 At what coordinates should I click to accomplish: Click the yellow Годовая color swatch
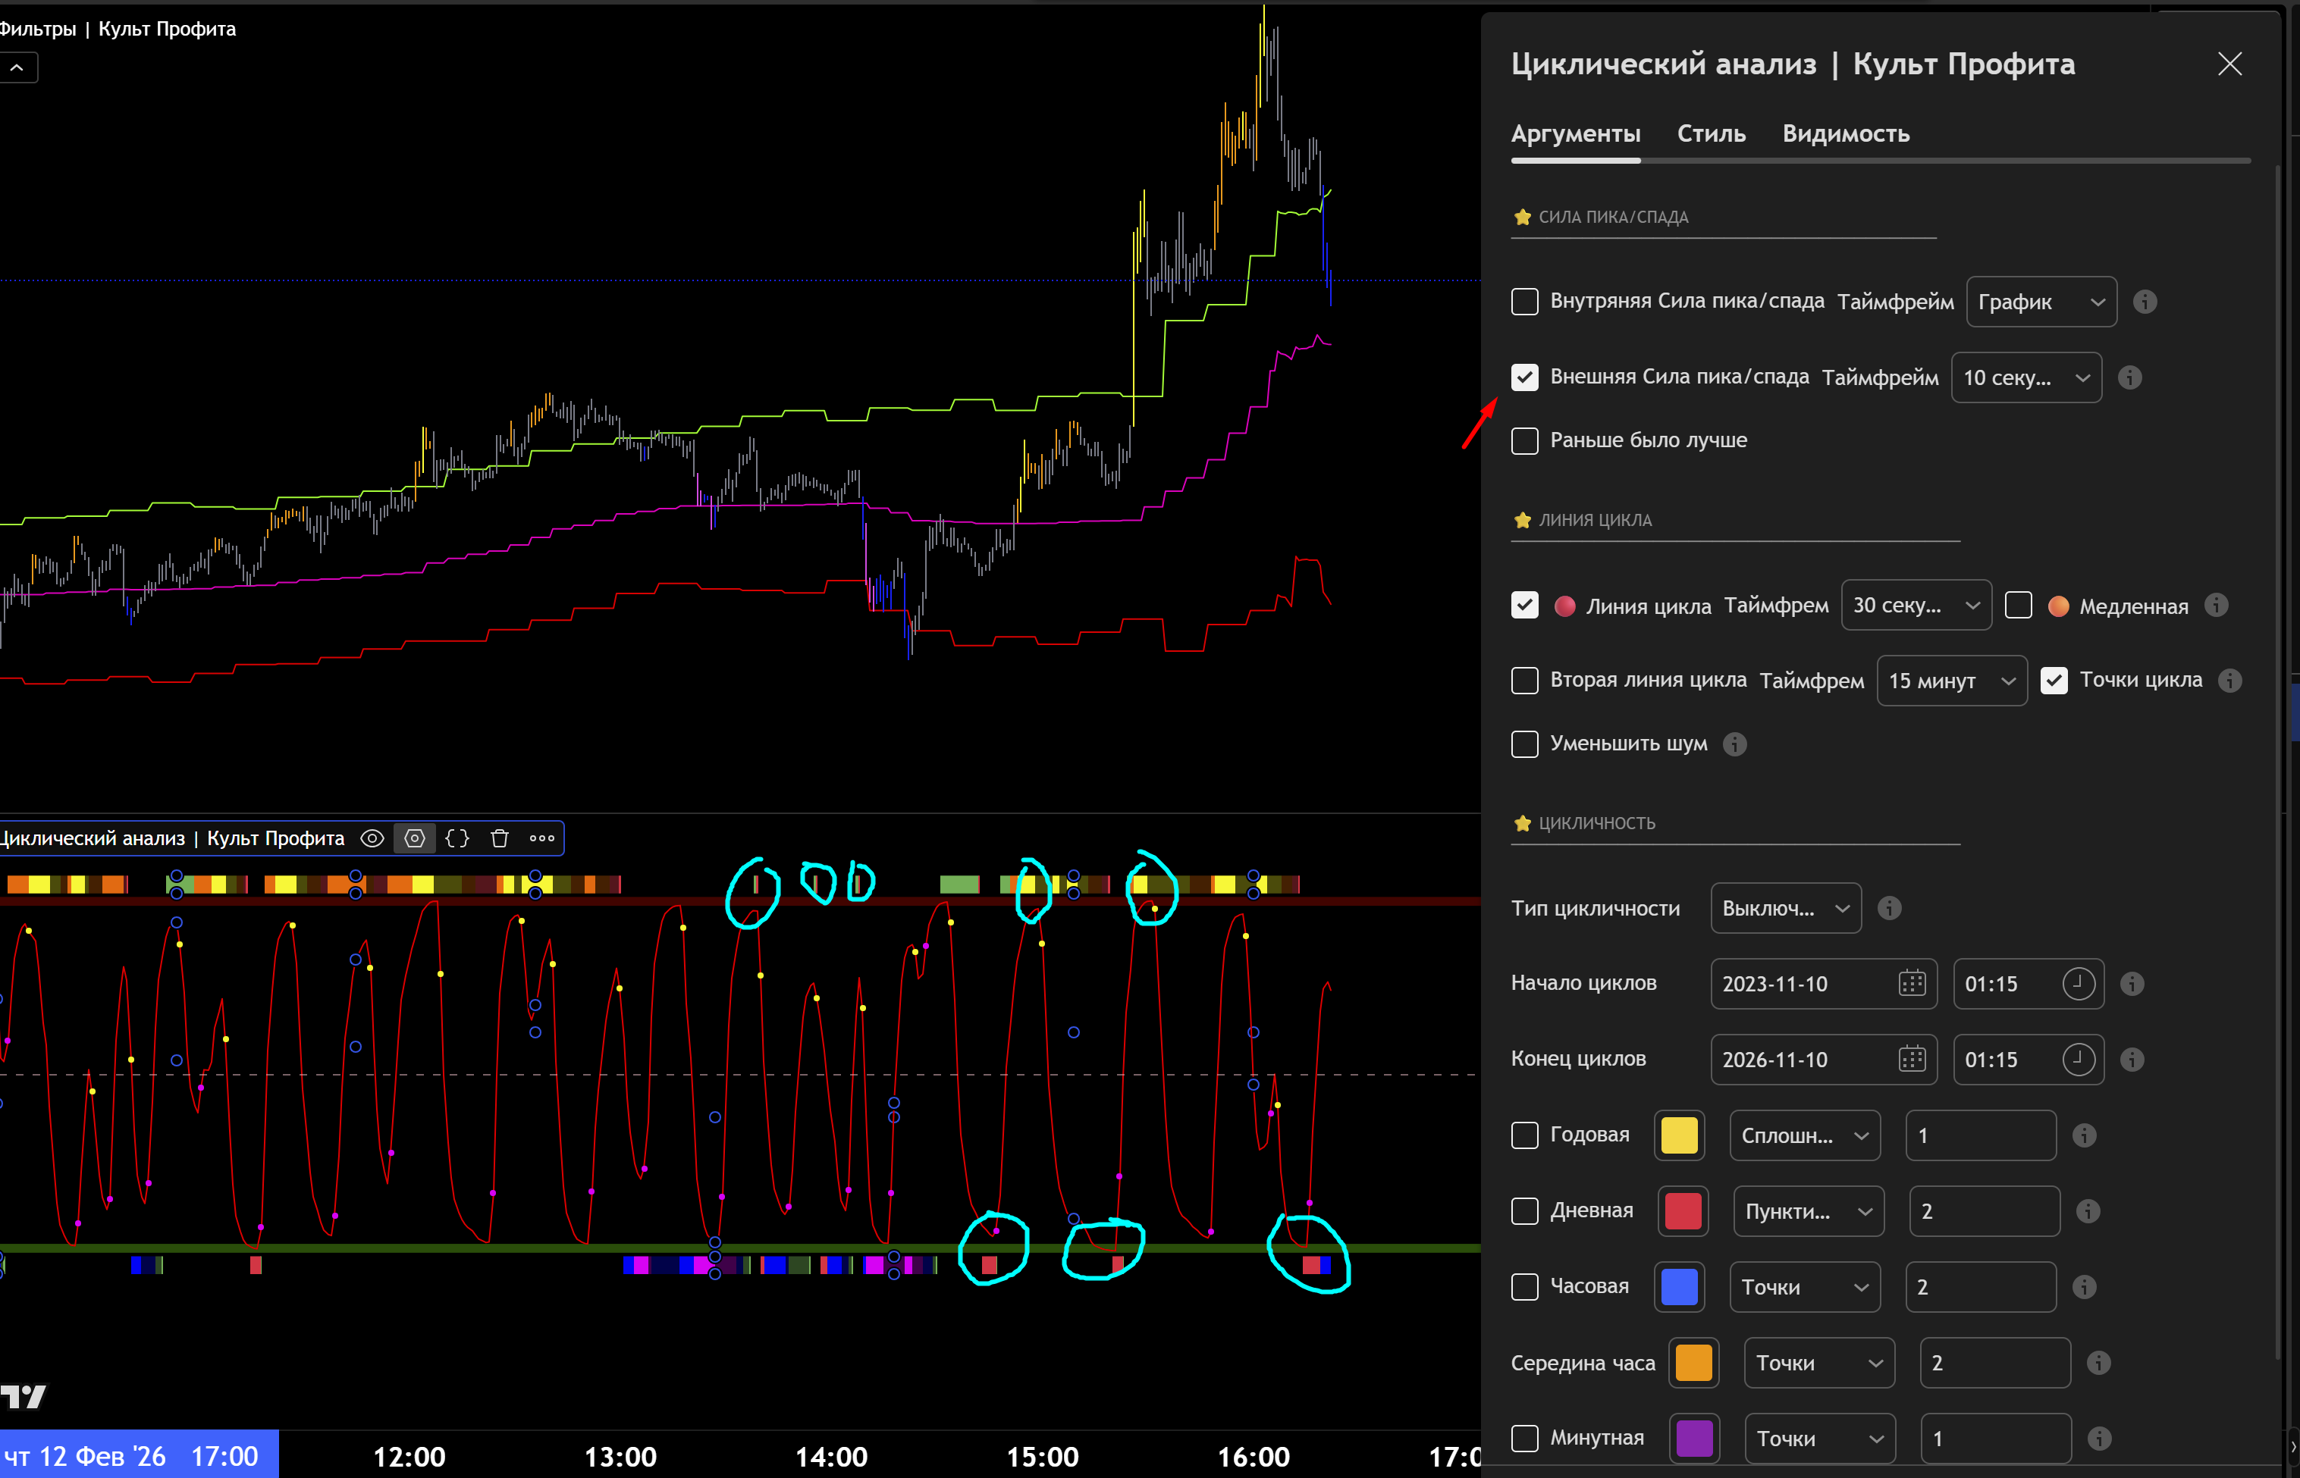coord(1679,1135)
